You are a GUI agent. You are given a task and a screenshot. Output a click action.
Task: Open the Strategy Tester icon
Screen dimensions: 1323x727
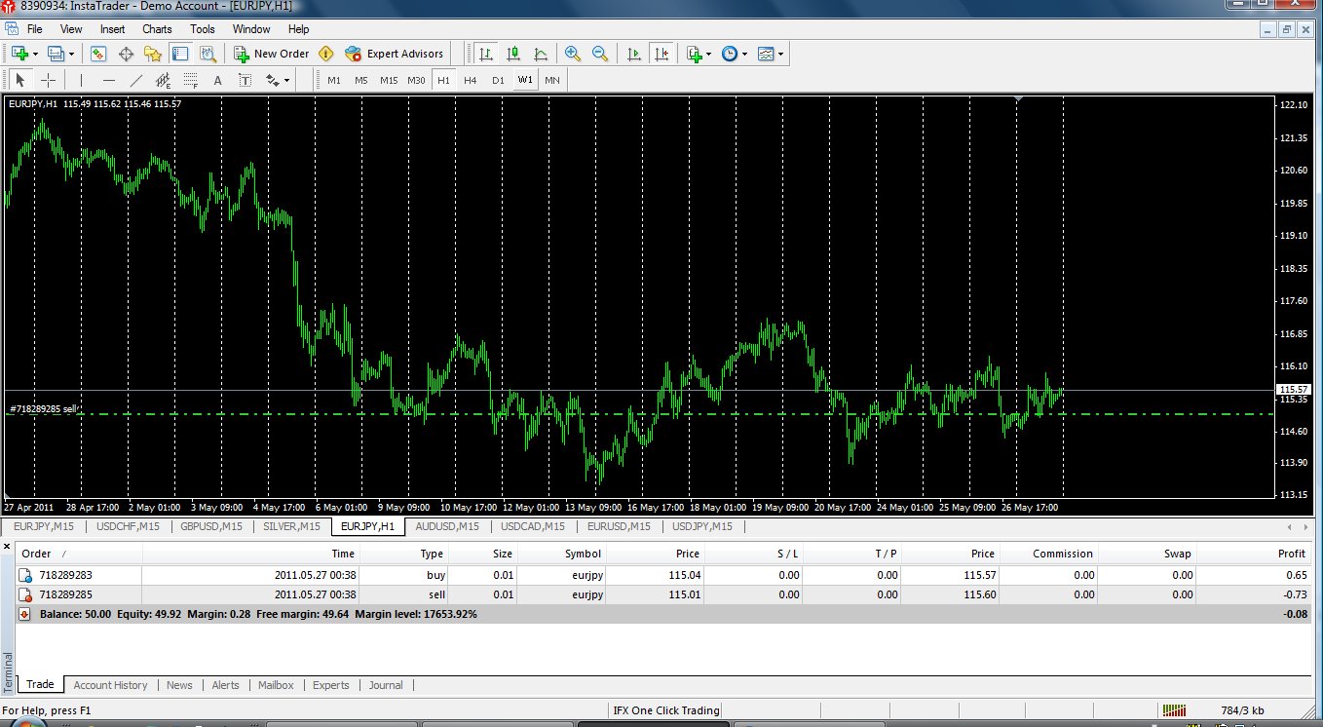pyautogui.click(x=208, y=54)
